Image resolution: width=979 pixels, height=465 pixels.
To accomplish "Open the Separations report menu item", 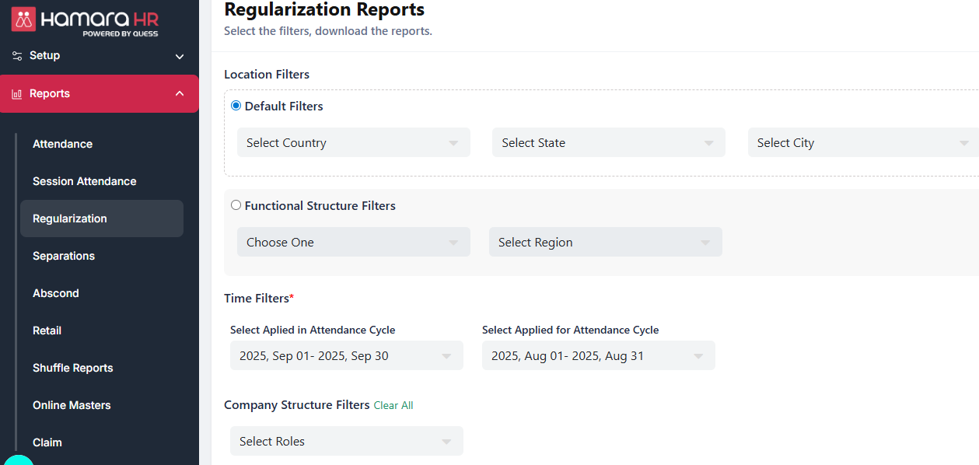I will [x=64, y=256].
